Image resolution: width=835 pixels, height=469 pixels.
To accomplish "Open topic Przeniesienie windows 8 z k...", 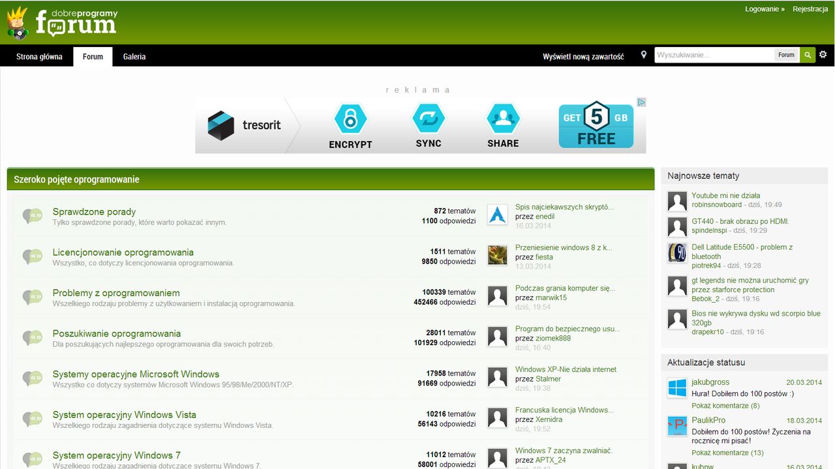I will [564, 247].
